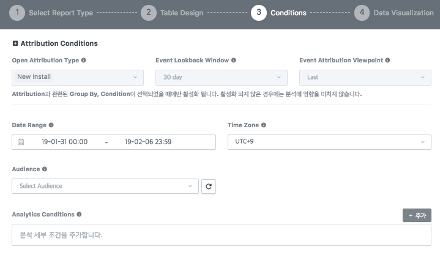Image resolution: width=440 pixels, height=255 pixels.
Task: Open the Select Audience dropdown
Action: [105, 187]
